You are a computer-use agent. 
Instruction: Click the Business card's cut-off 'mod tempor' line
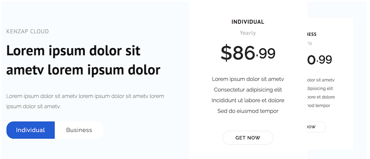[x=319, y=106]
